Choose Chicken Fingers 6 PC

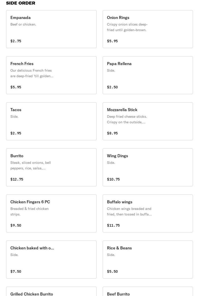click(51, 213)
